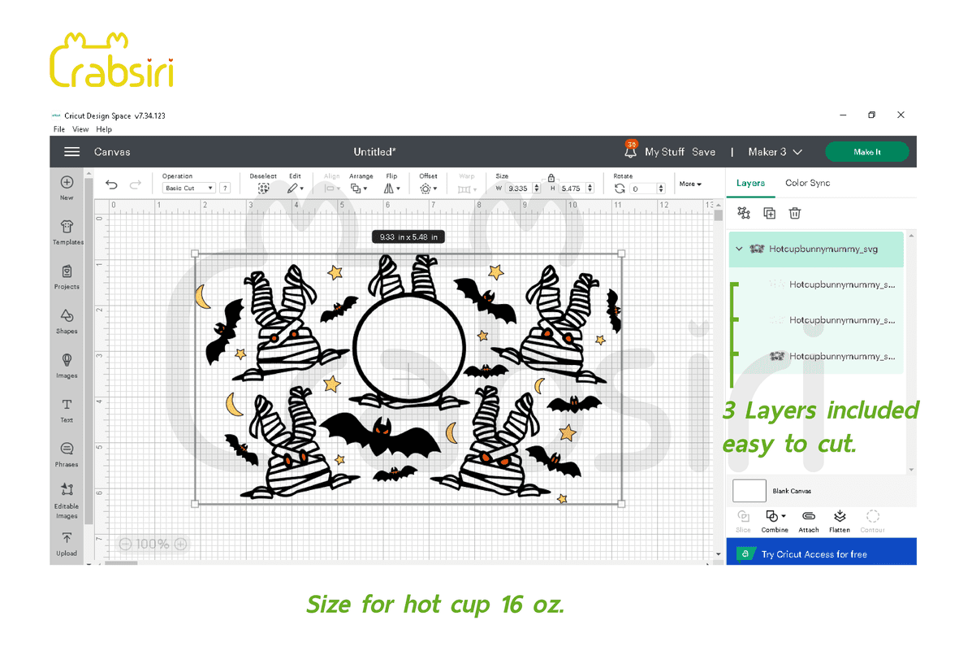Open the File menu

coord(59,129)
